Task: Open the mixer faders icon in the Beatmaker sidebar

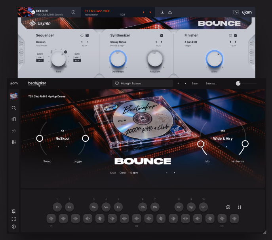Action: 14,142
